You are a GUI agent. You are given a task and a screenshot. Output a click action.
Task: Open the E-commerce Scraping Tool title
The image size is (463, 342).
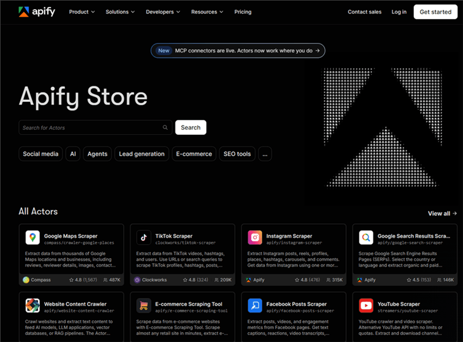pyautogui.click(x=189, y=304)
